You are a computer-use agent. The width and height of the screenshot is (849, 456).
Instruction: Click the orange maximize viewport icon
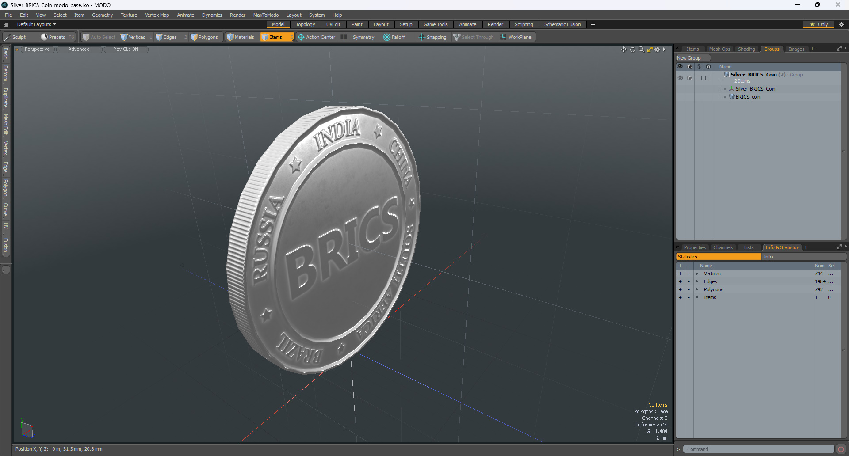(x=650, y=49)
